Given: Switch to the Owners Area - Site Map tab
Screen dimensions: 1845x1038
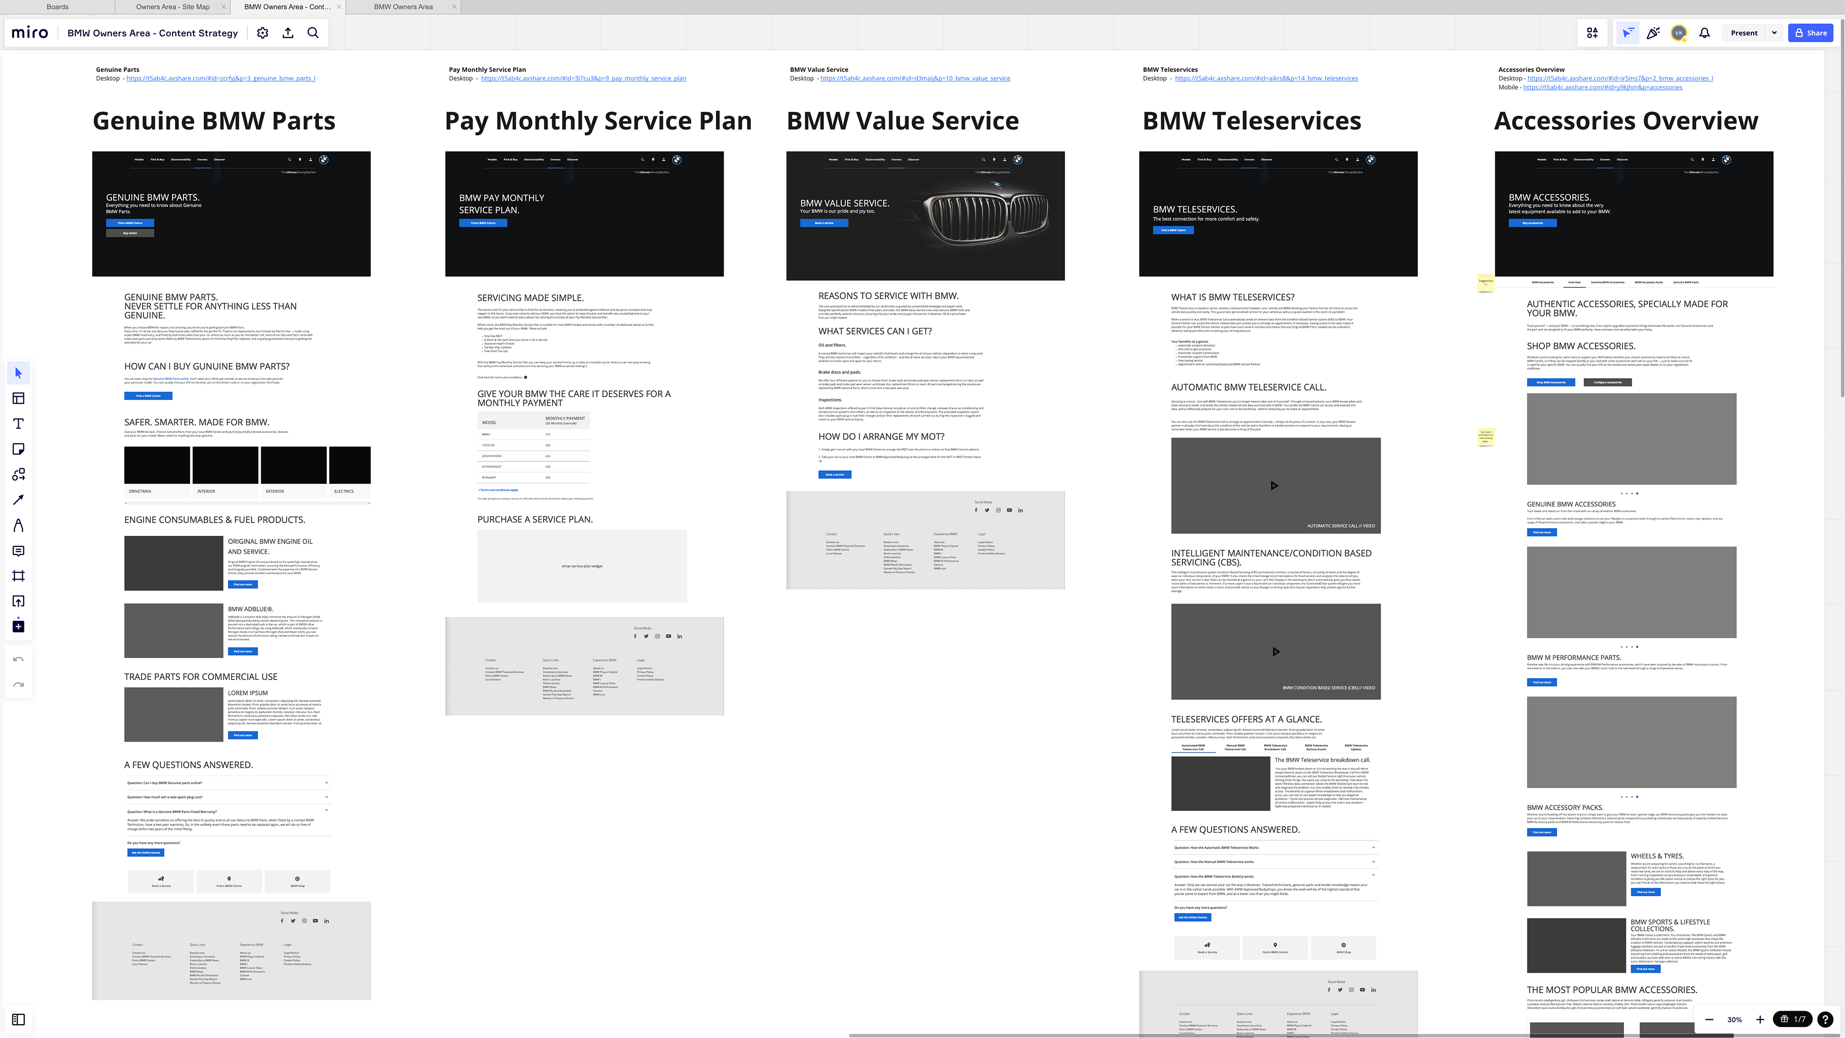Looking at the screenshot, I should pyautogui.click(x=172, y=7).
